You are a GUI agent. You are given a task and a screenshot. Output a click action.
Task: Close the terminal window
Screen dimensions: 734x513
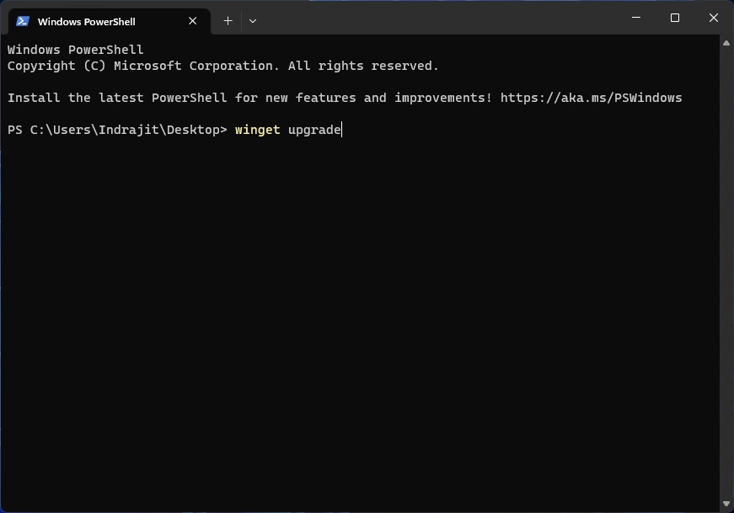pos(714,18)
